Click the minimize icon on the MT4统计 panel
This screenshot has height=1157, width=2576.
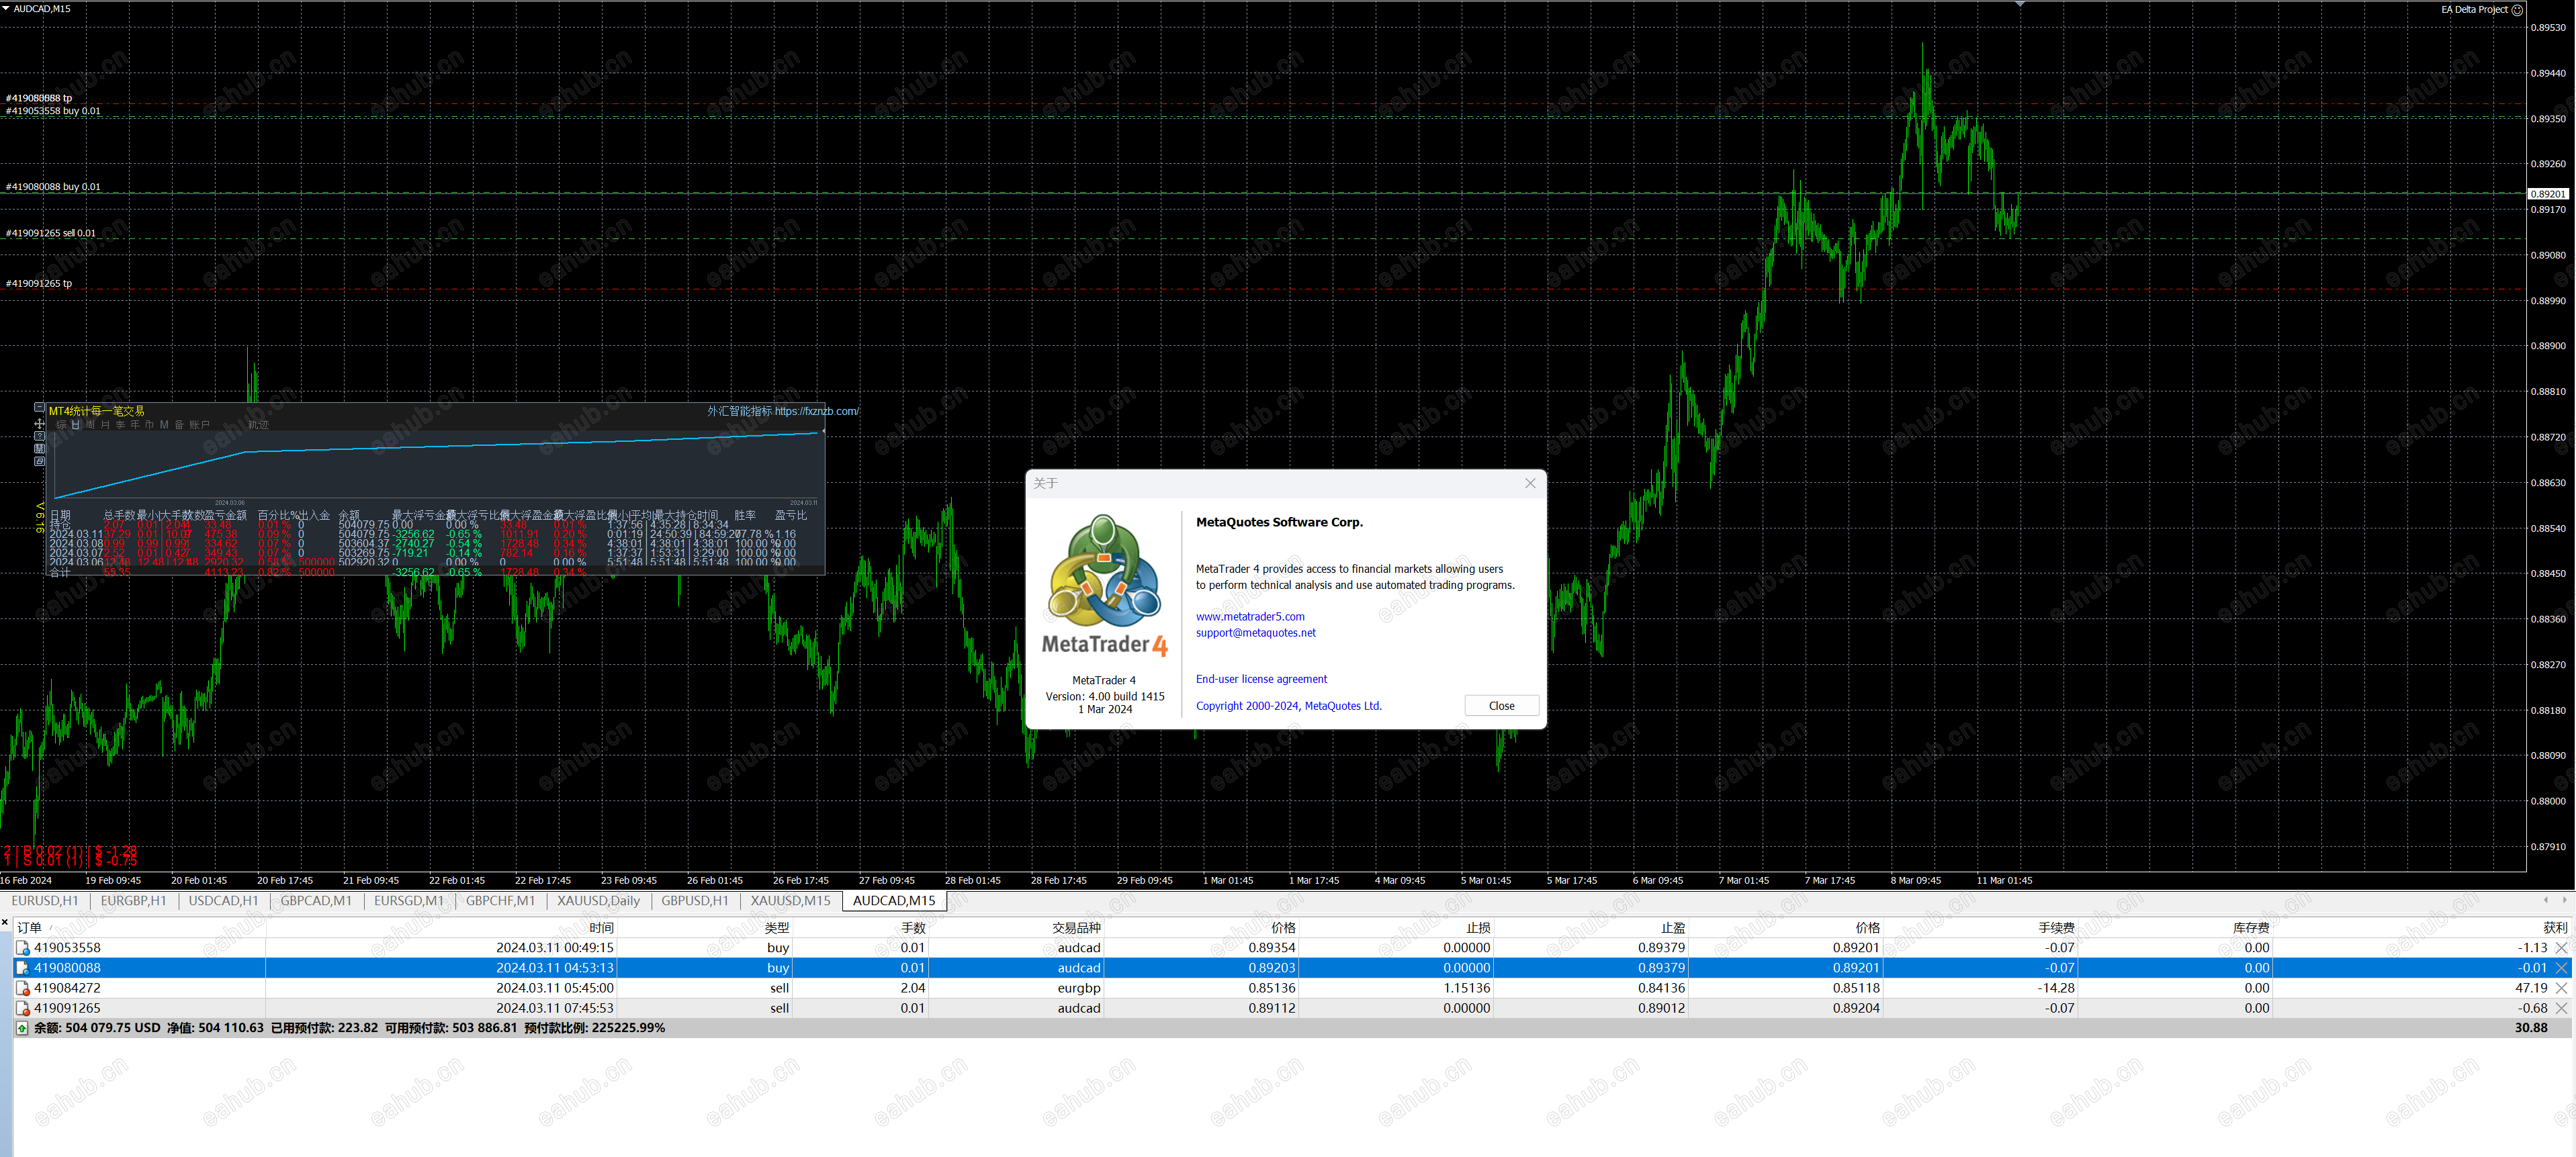point(40,407)
